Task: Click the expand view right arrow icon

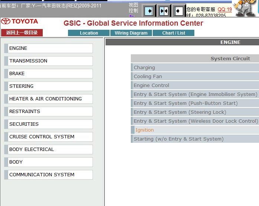Action: (x=149, y=11)
